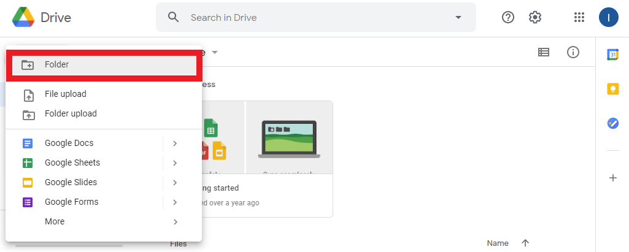Open the My Drive dropdown caret
Image resolution: width=629 pixels, height=252 pixels.
[215, 53]
